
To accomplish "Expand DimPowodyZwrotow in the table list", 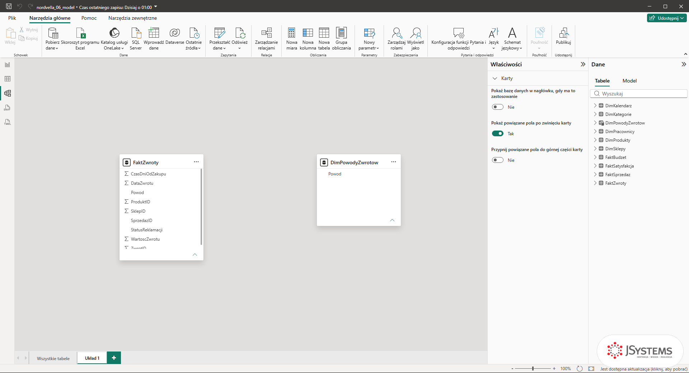I will [595, 123].
